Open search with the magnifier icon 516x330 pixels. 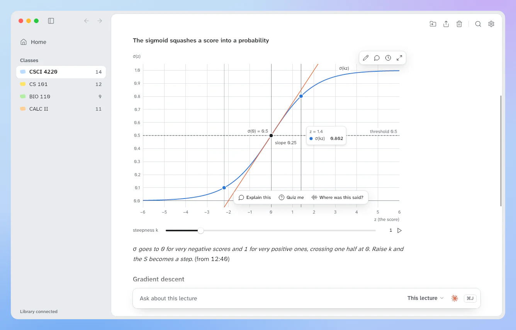[478, 24]
